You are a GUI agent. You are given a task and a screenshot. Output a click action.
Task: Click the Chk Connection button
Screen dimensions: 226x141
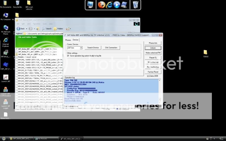111,48
